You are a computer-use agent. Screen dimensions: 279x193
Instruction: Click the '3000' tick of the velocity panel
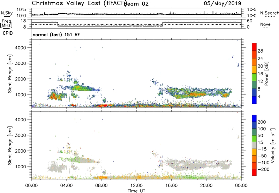21,135
